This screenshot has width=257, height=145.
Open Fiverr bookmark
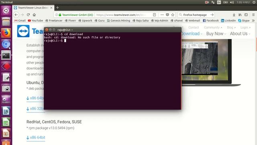click(x=70, y=21)
